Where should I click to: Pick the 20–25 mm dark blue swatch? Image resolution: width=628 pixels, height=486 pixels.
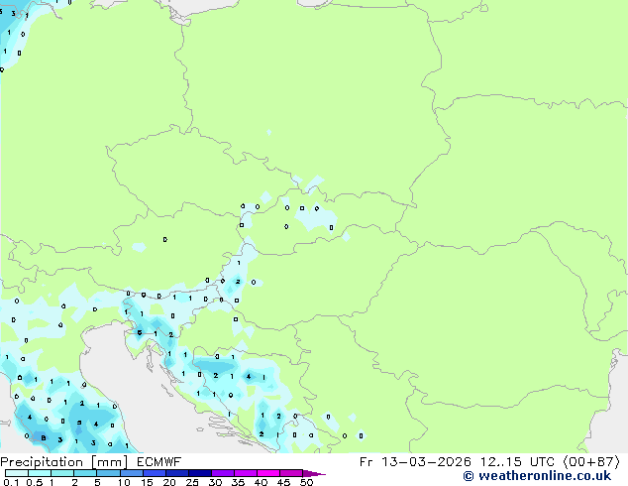176,473
